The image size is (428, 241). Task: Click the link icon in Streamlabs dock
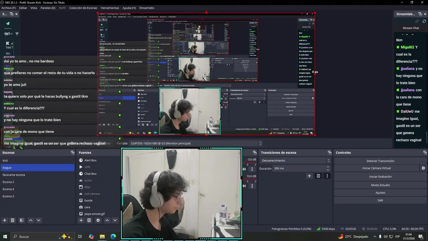tap(417, 21)
